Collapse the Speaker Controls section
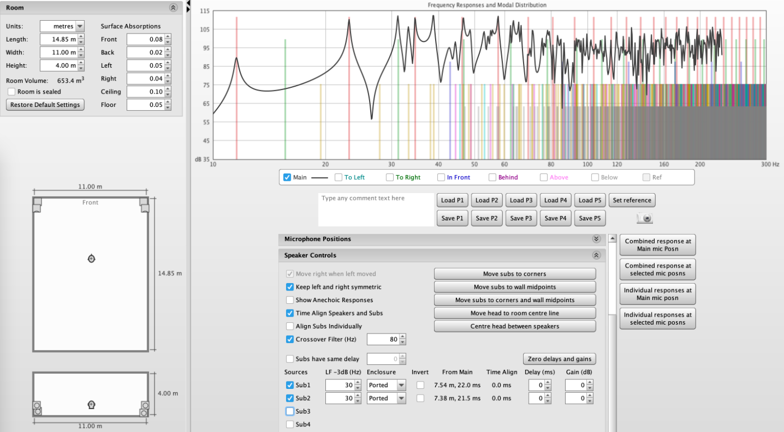Image resolution: width=784 pixels, height=432 pixels. 596,255
